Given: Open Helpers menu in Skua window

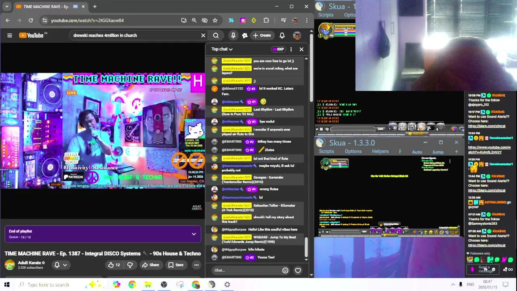Looking at the screenshot, I should [380, 152].
